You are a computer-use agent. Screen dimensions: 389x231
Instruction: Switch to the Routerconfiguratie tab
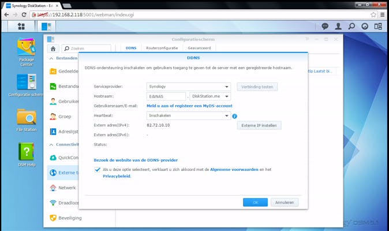click(162, 48)
